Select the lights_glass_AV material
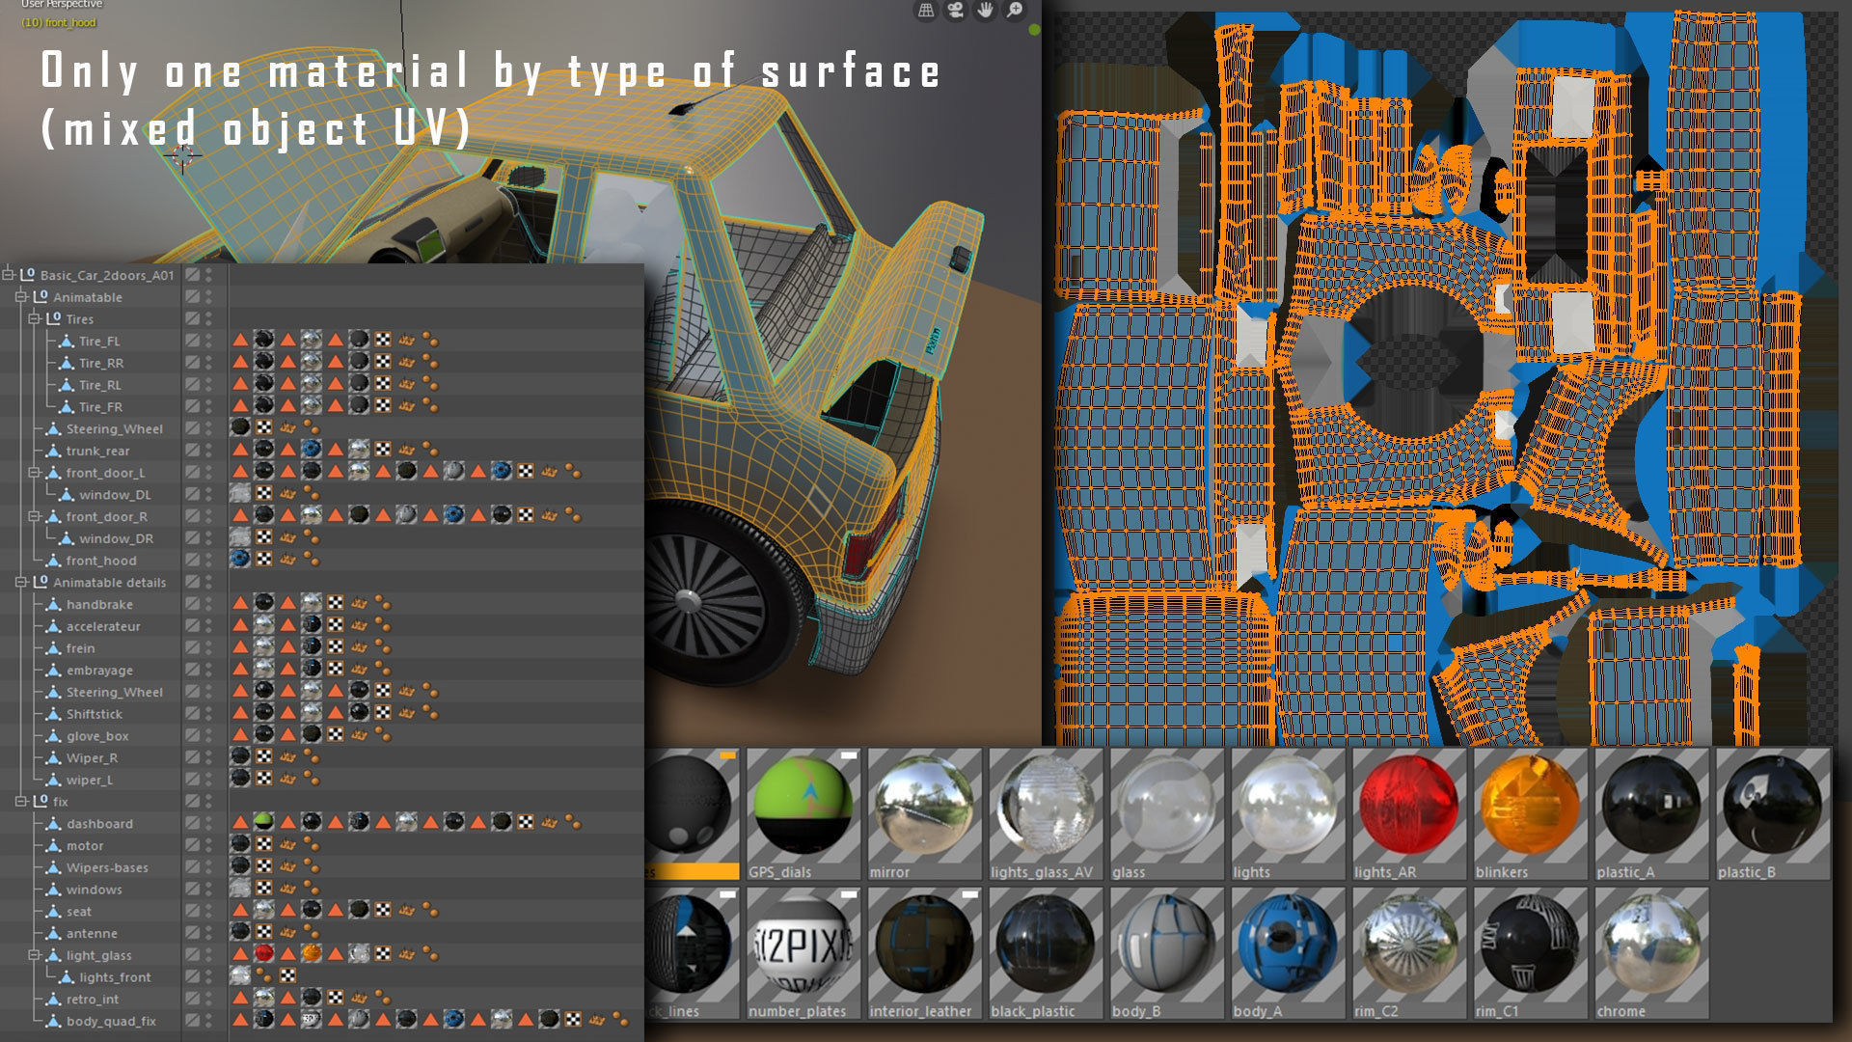Image resolution: width=1852 pixels, height=1042 pixels. click(1046, 813)
